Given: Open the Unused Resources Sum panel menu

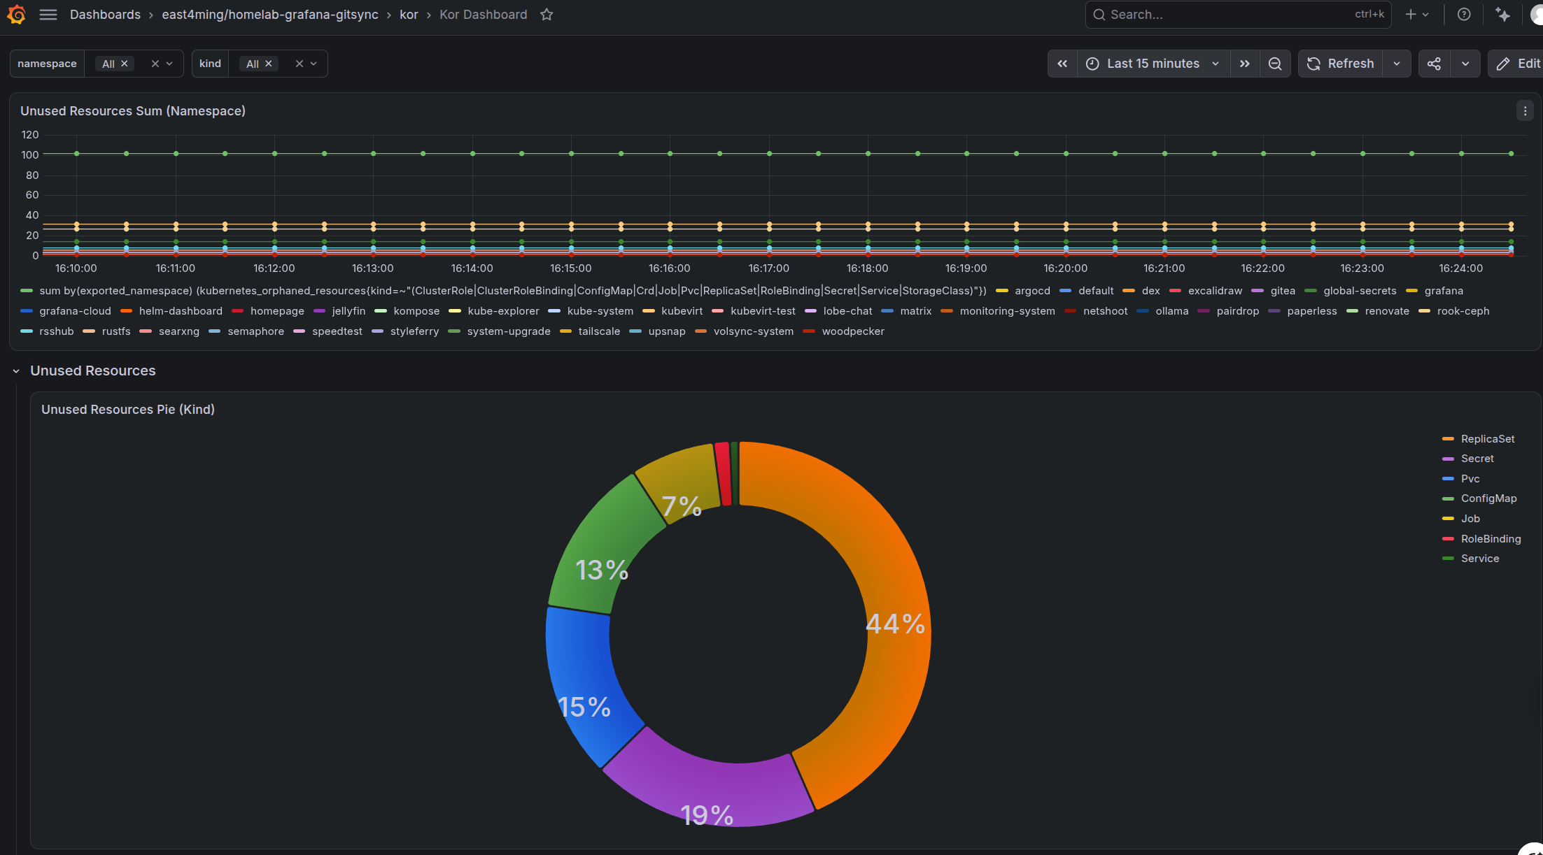Looking at the screenshot, I should click(1525, 111).
